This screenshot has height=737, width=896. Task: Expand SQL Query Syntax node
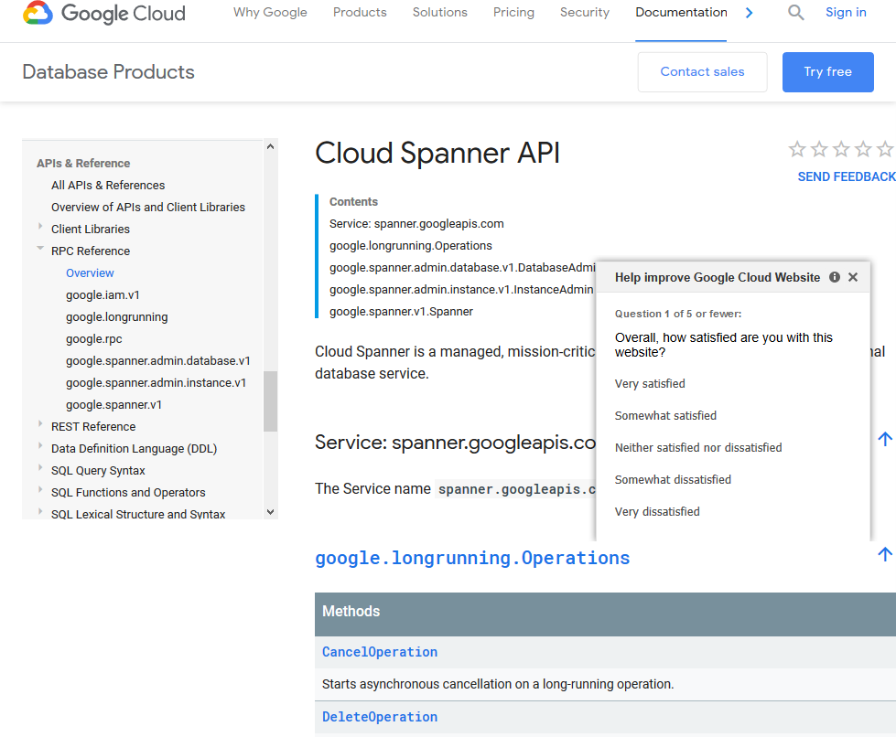coord(40,467)
